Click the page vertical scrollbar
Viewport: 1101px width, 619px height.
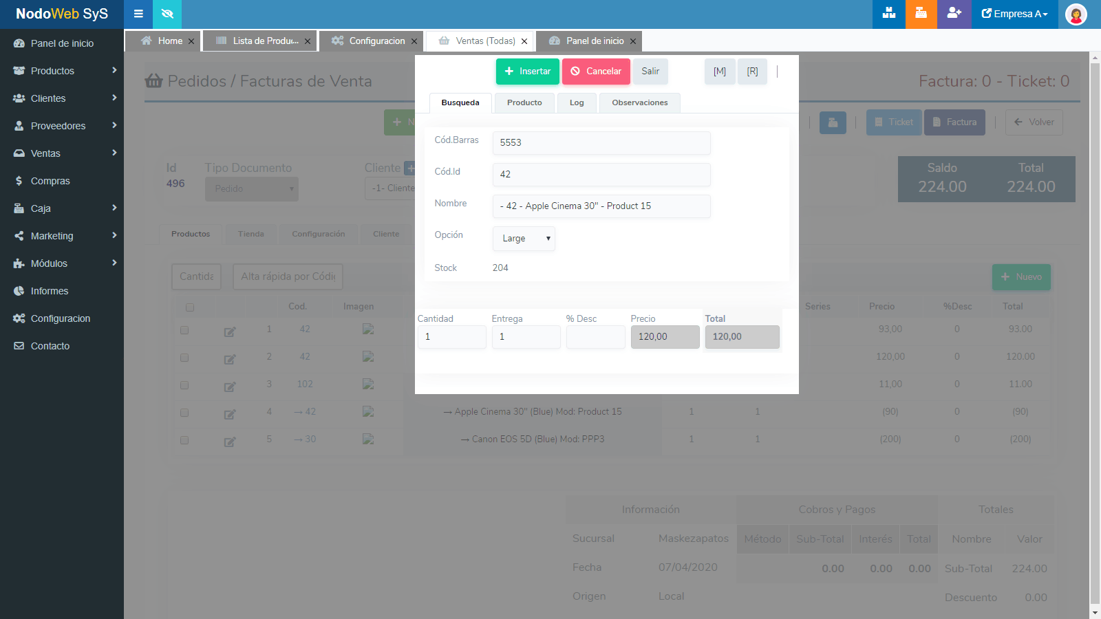1095,330
